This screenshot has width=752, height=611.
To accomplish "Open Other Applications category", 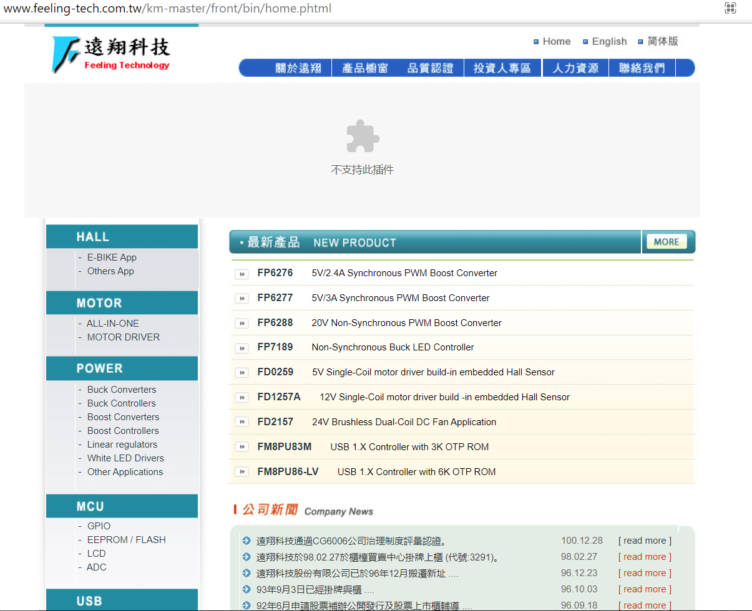I will [125, 472].
